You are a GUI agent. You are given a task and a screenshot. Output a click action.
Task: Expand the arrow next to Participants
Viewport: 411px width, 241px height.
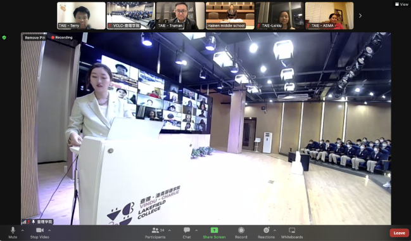click(169, 230)
